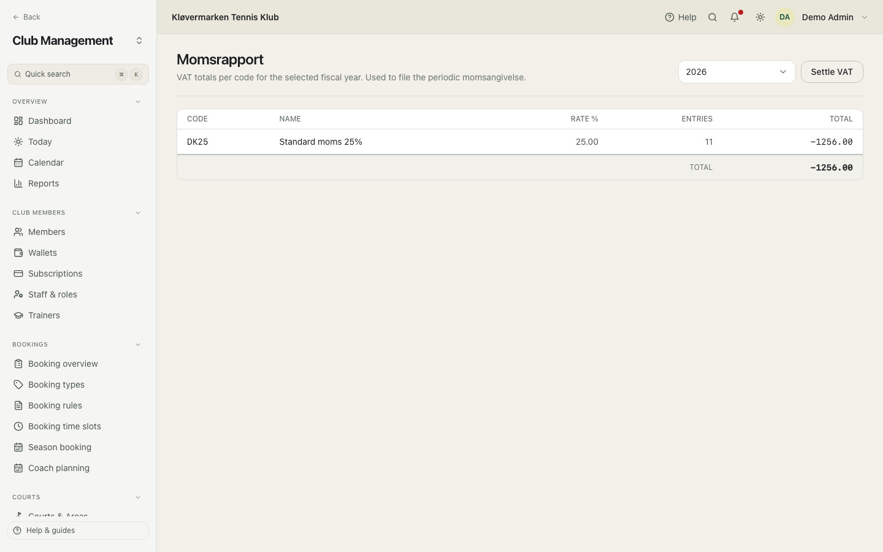The height and width of the screenshot is (552, 883).
Task: Go Back using the top link
Action: coord(26,17)
